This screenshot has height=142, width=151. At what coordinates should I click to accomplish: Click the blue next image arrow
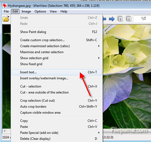112,19
